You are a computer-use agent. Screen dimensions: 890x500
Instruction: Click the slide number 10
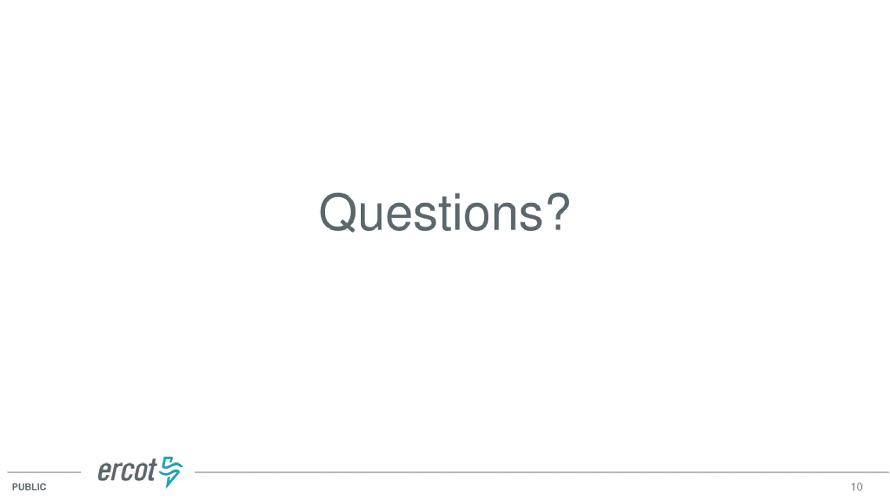pyautogui.click(x=857, y=487)
